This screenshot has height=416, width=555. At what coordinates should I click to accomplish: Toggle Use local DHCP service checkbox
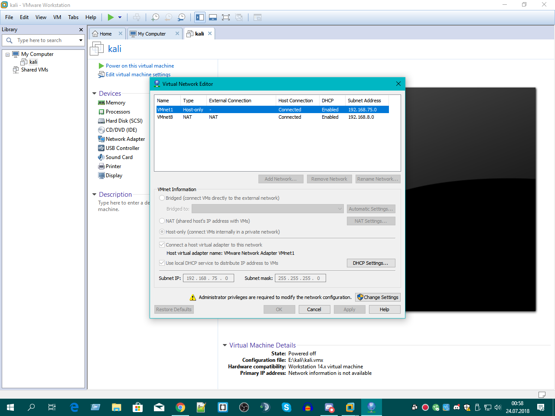(x=162, y=263)
